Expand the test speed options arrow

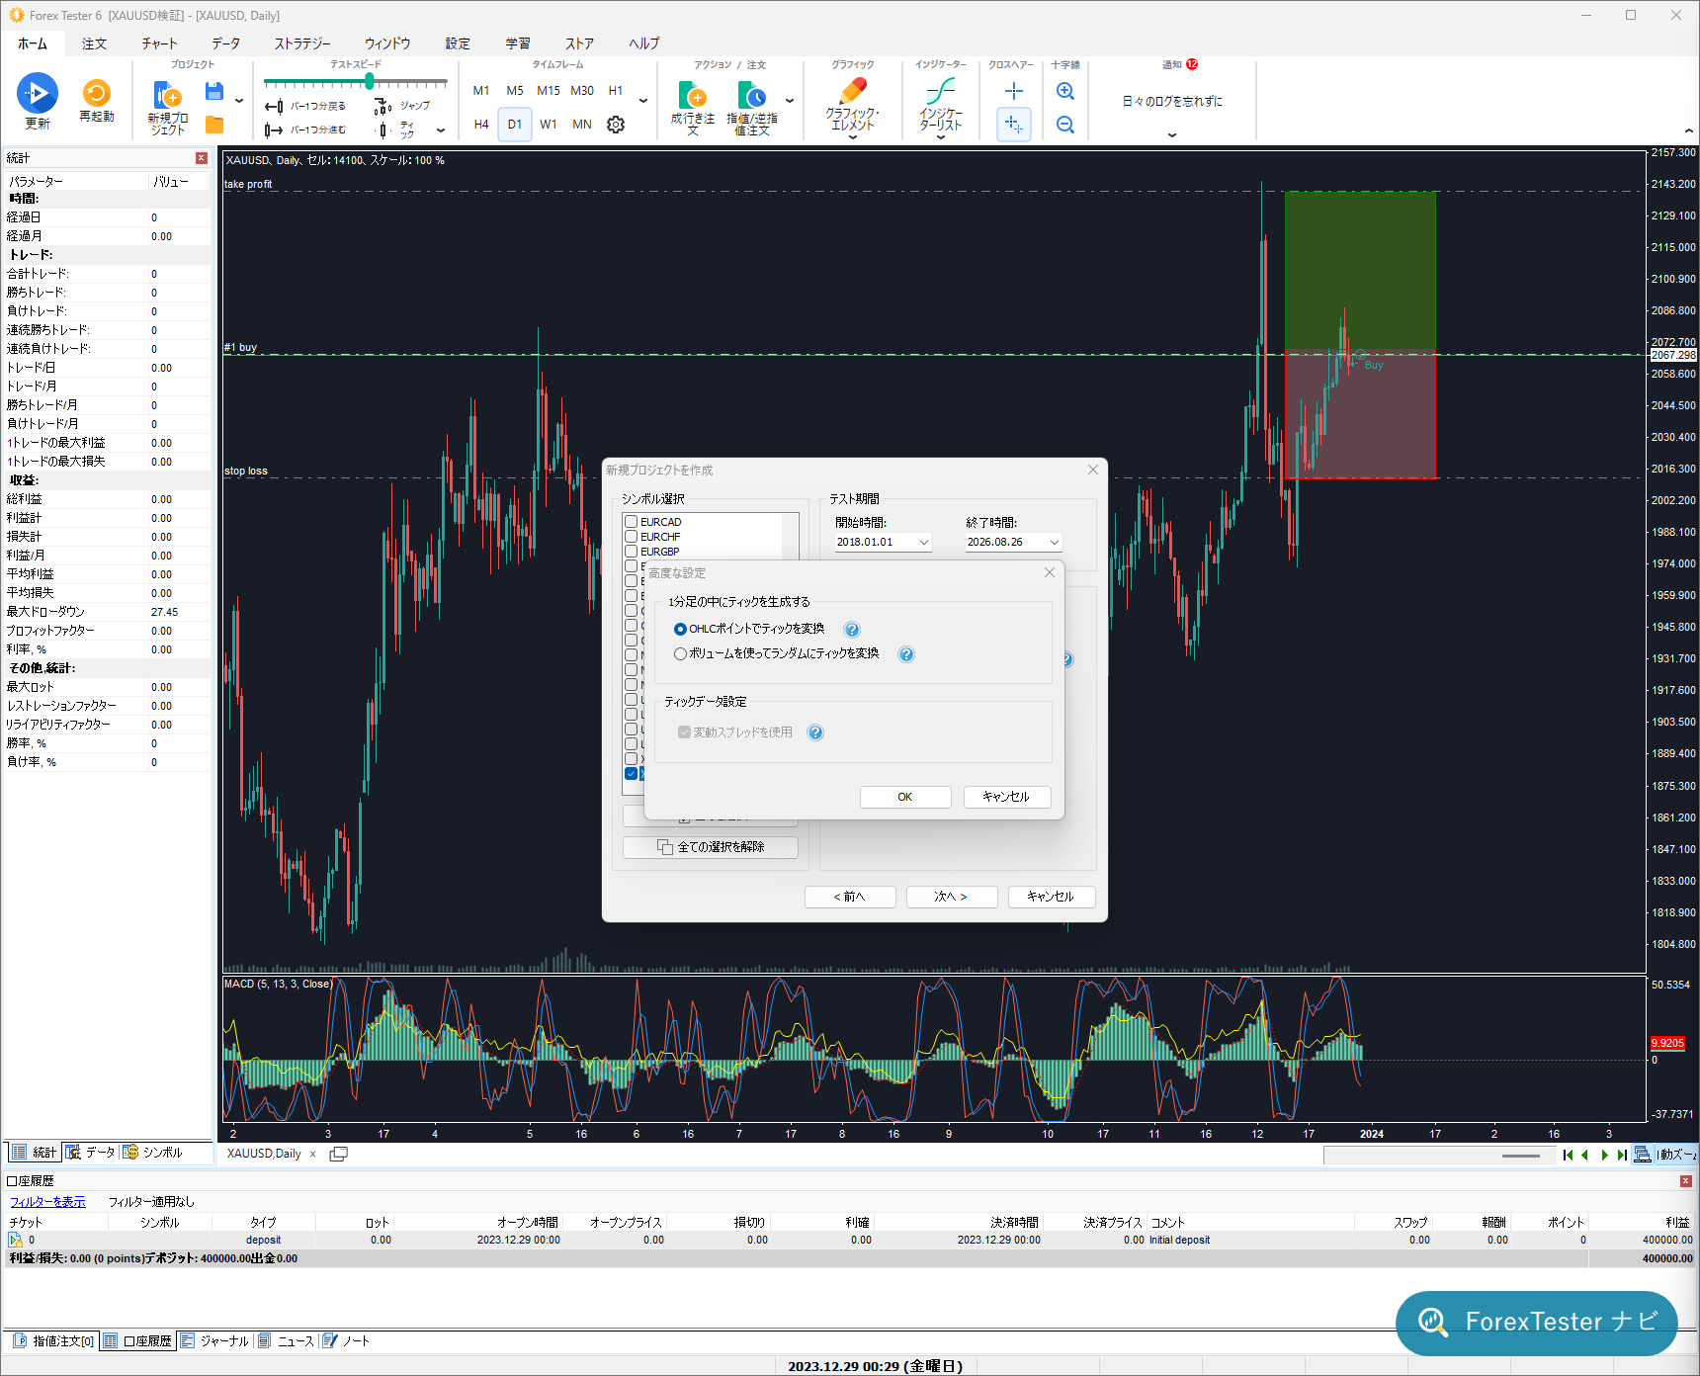point(441,130)
